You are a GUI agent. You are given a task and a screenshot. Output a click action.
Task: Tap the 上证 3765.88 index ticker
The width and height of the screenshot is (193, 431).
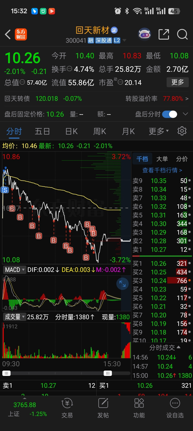(25, 409)
